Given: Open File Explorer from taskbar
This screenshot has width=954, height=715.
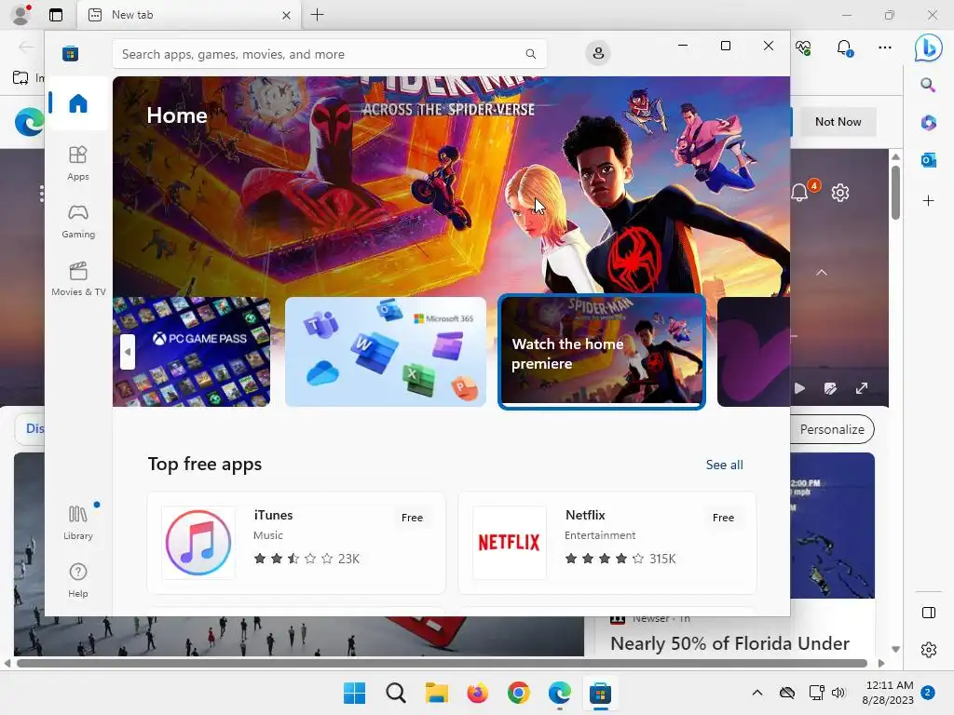Looking at the screenshot, I should tap(436, 693).
